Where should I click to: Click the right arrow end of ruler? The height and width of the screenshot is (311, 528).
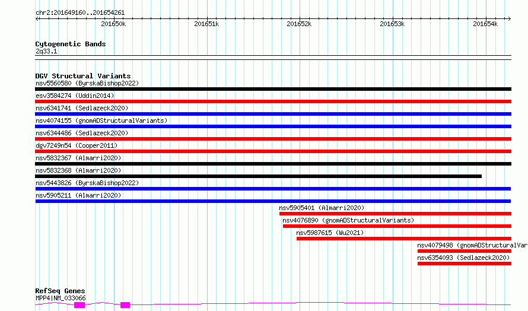pyautogui.click(x=509, y=18)
